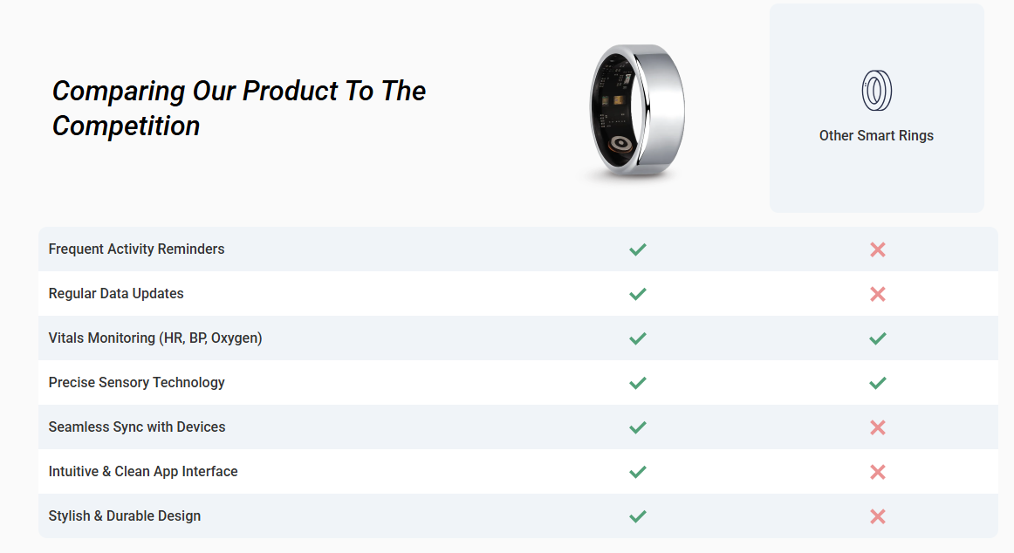Click red X for Seamless Sync with Devices
This screenshot has height=553, width=1014.
point(878,427)
